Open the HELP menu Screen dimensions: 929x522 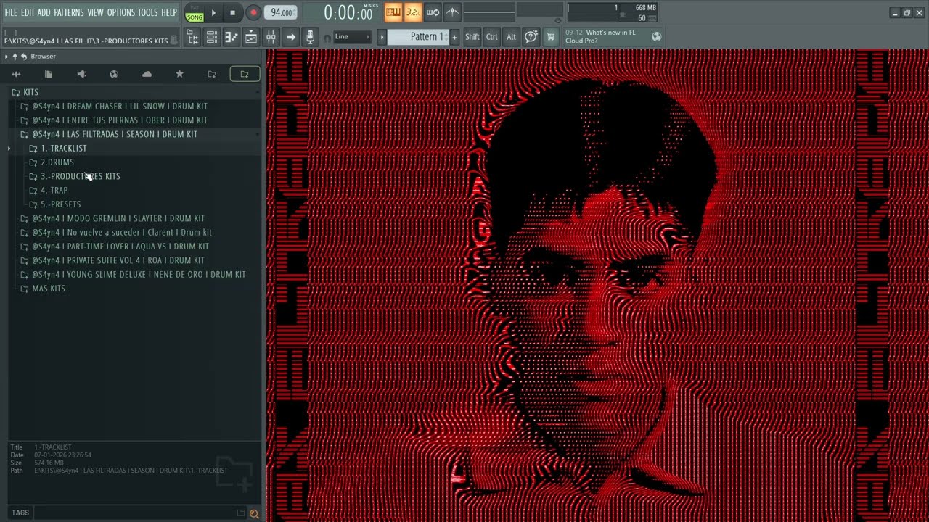[169, 12]
